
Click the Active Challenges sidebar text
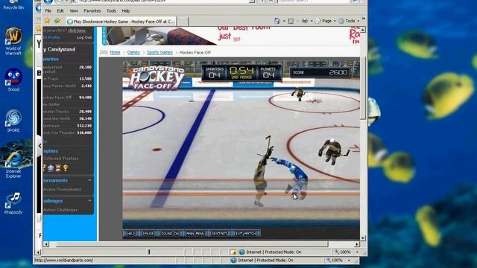tap(60, 210)
